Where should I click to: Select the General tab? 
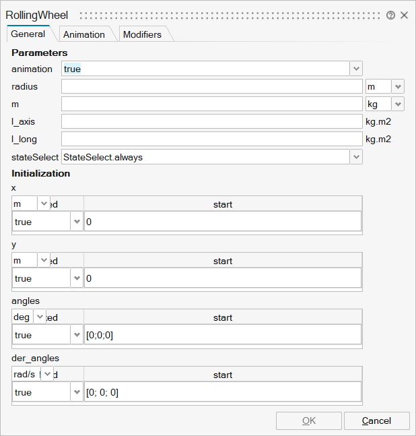(x=28, y=34)
